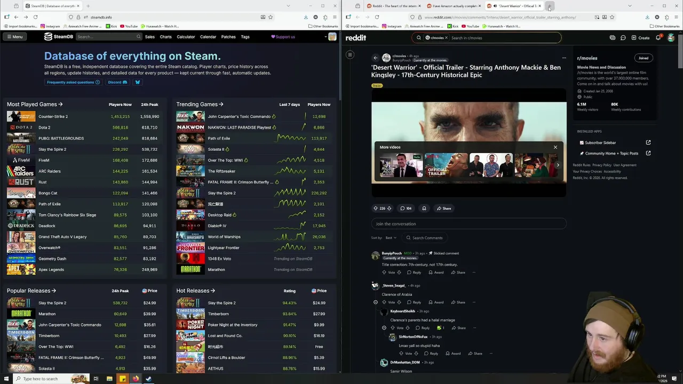The image size is (683, 384).
Task: Click the SteamDB search magnifier icon
Action: 138,37
